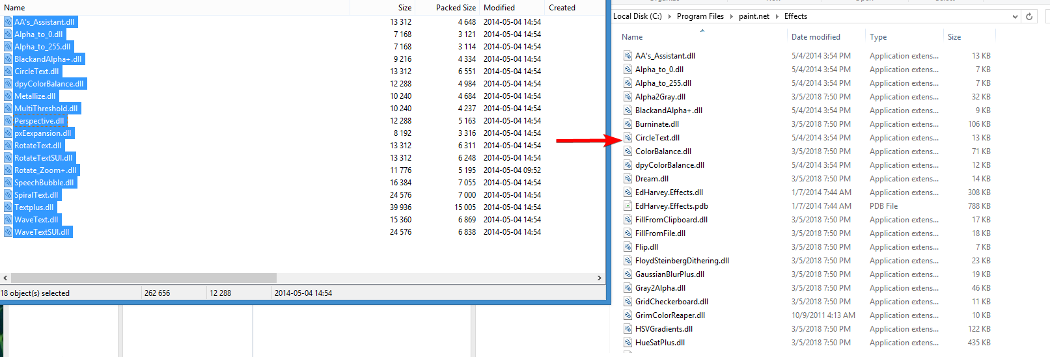Click Dream.dll icon in Explorer window
The width and height of the screenshot is (1050, 357).
(x=628, y=179)
